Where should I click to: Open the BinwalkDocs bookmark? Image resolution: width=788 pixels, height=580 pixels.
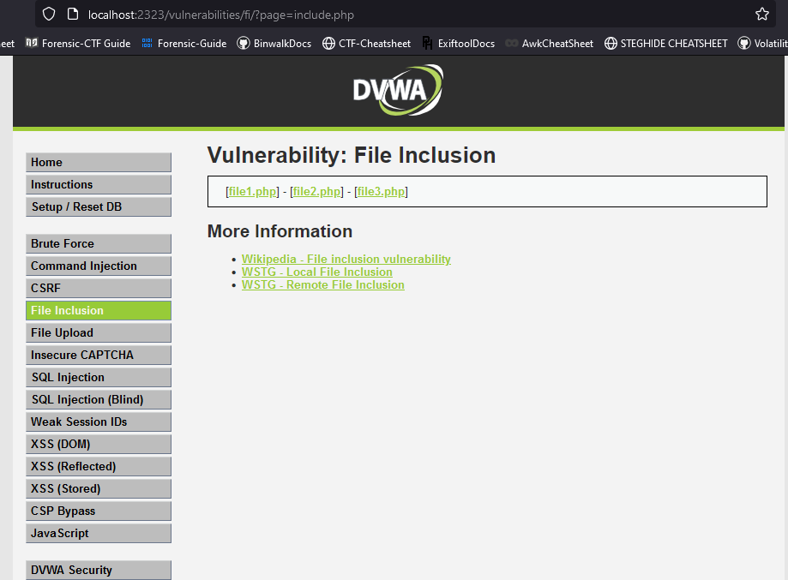(x=274, y=43)
